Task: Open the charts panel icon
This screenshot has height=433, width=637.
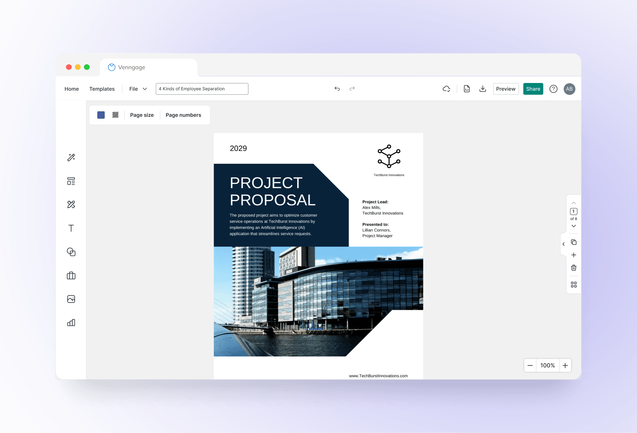Action: [71, 323]
